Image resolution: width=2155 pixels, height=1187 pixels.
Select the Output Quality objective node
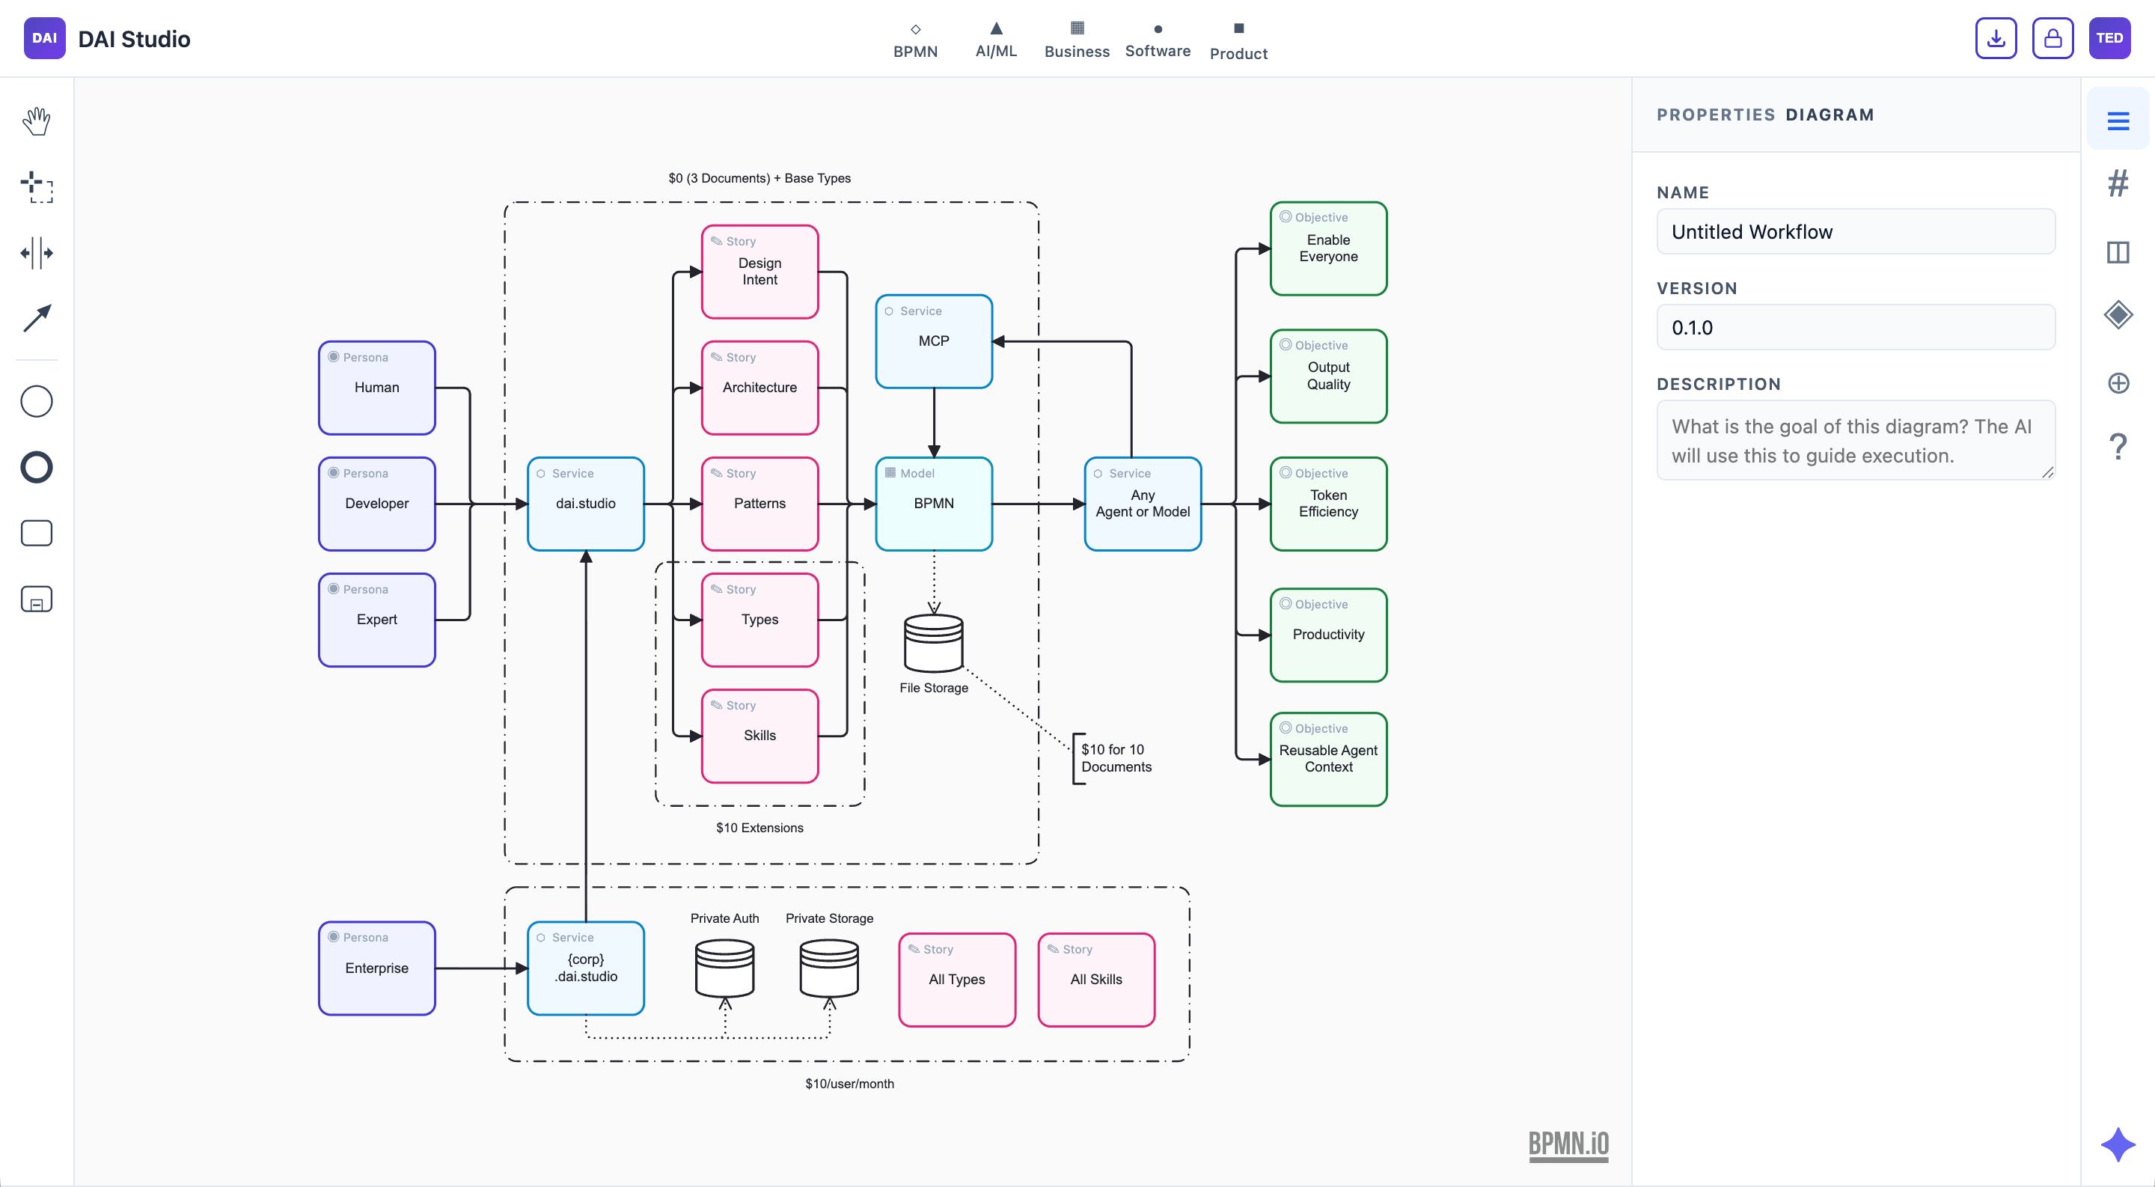pos(1328,376)
